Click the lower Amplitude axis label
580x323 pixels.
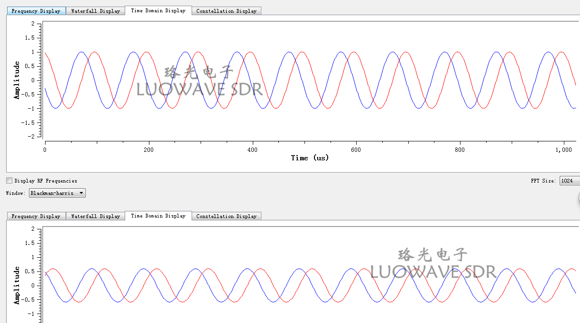[x=16, y=285]
